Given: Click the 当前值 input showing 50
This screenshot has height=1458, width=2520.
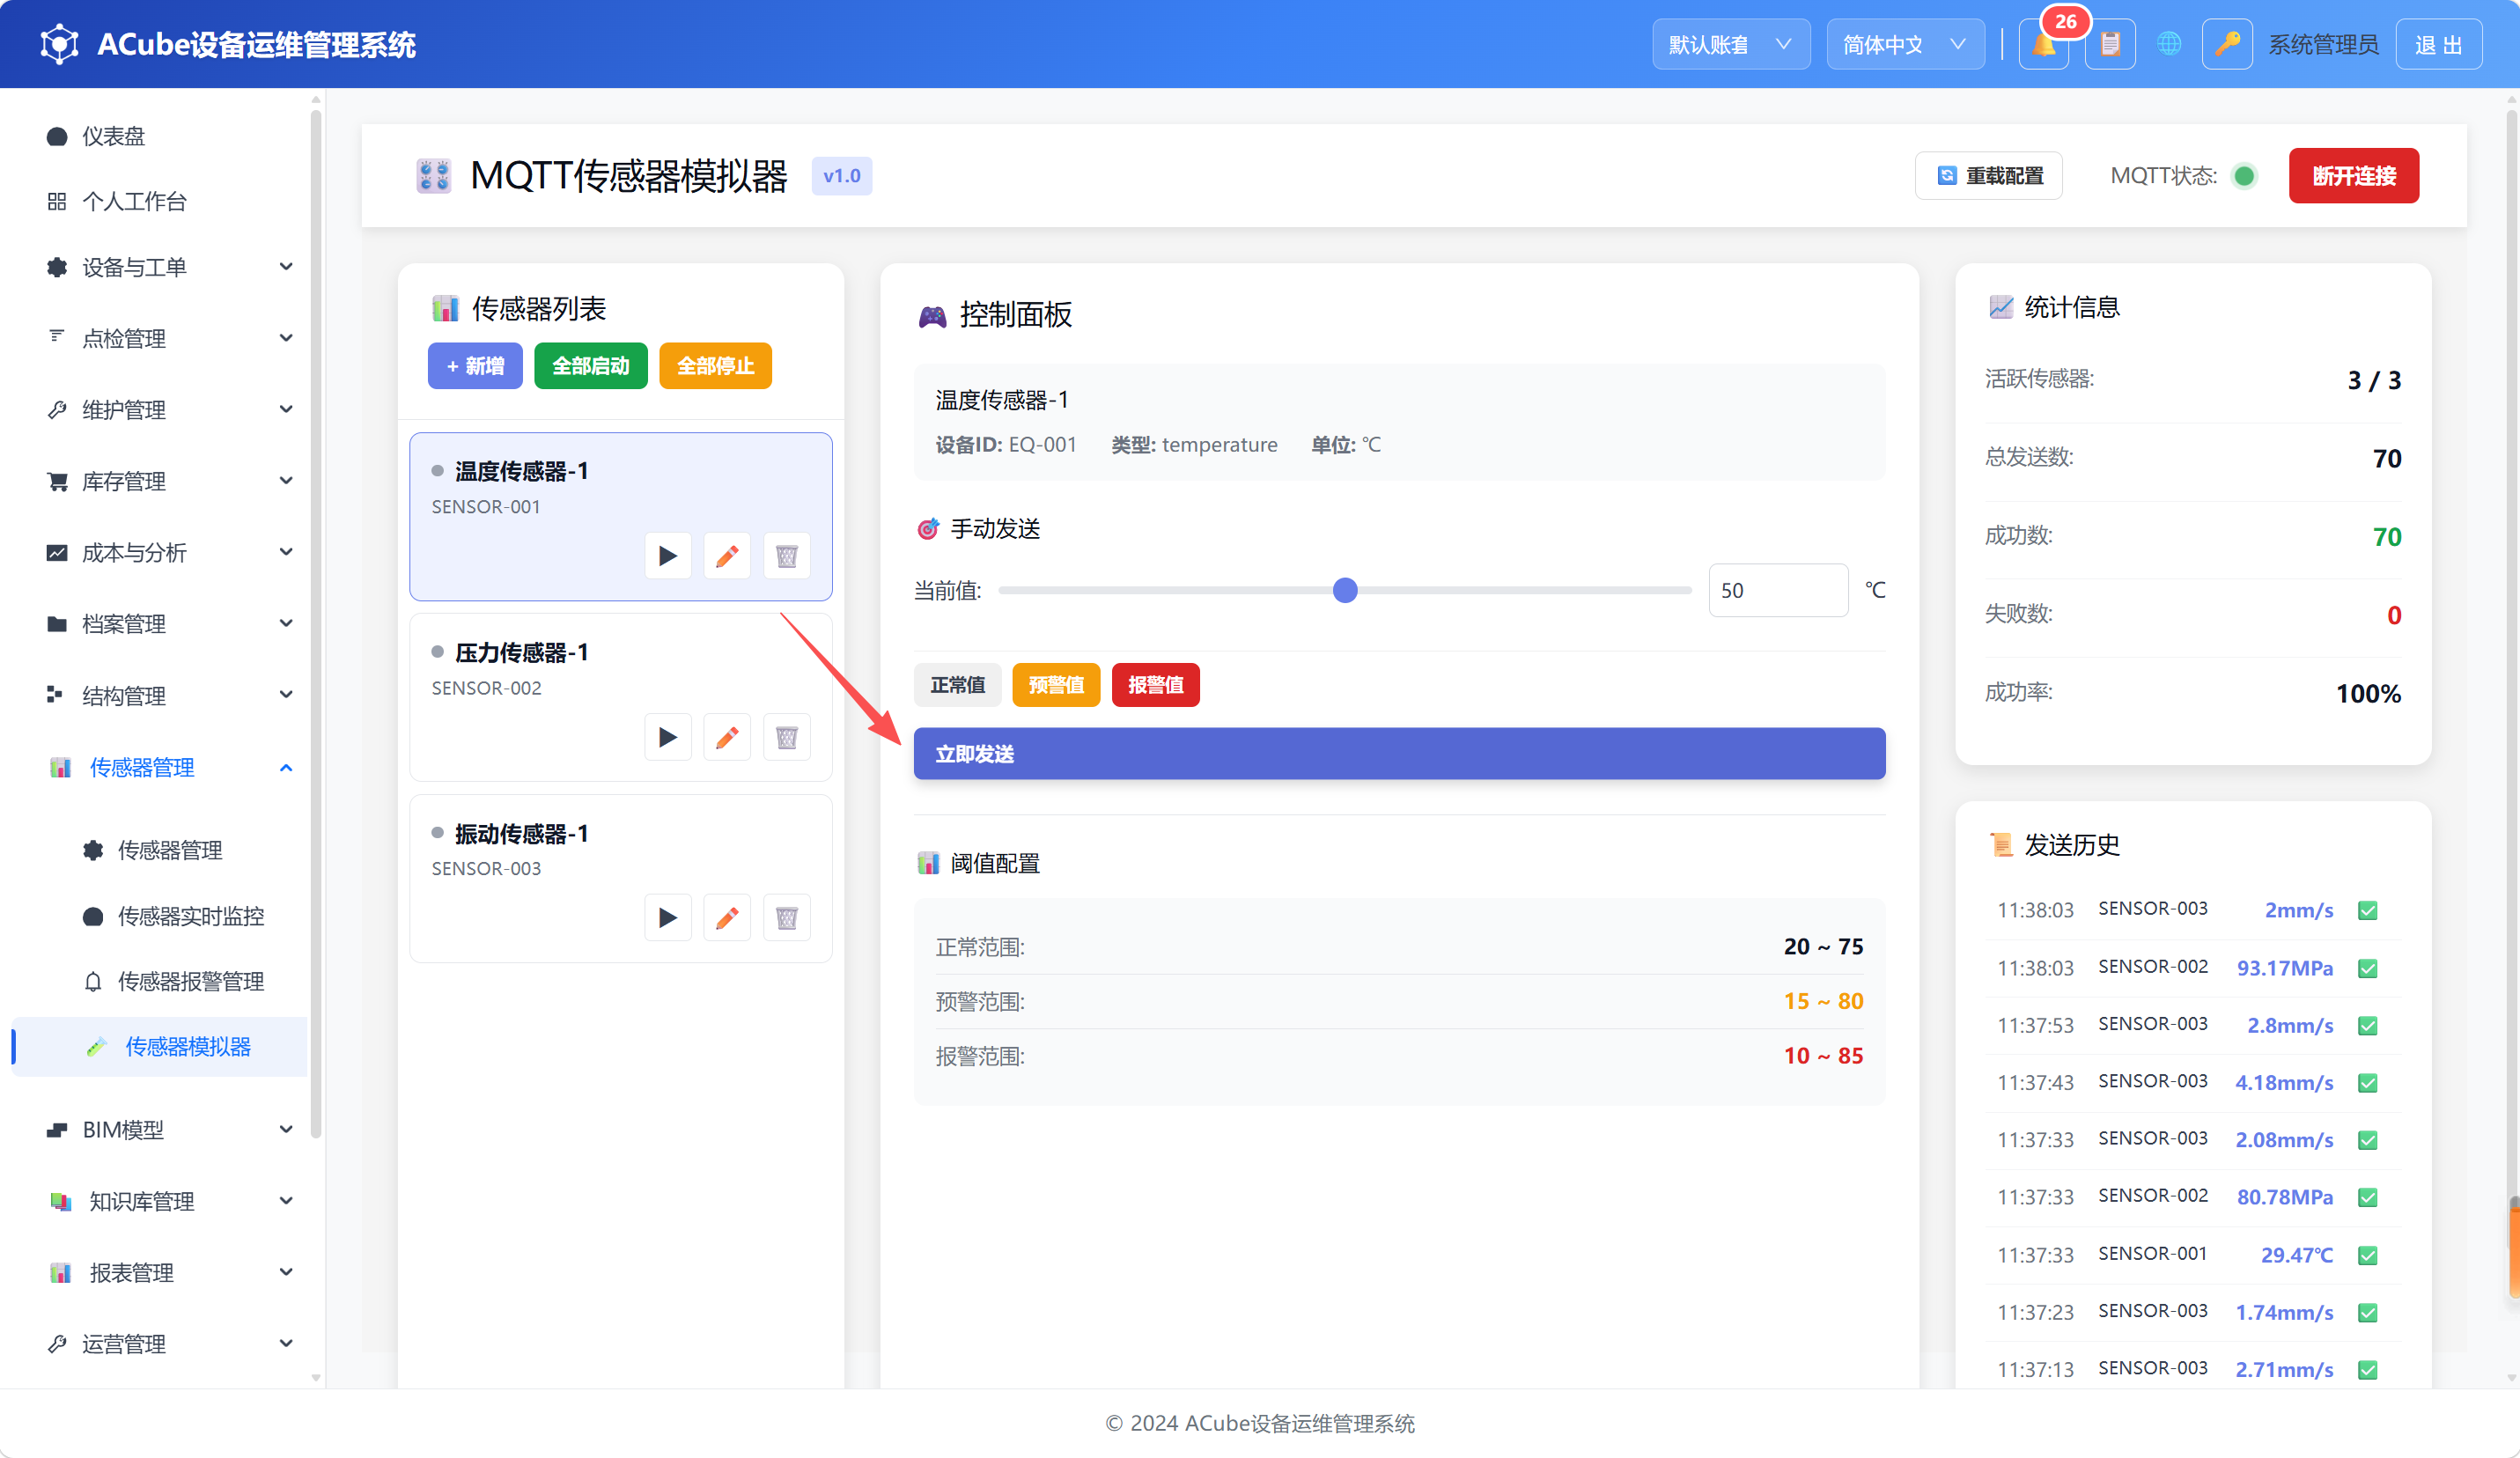Looking at the screenshot, I should pos(1778,590).
